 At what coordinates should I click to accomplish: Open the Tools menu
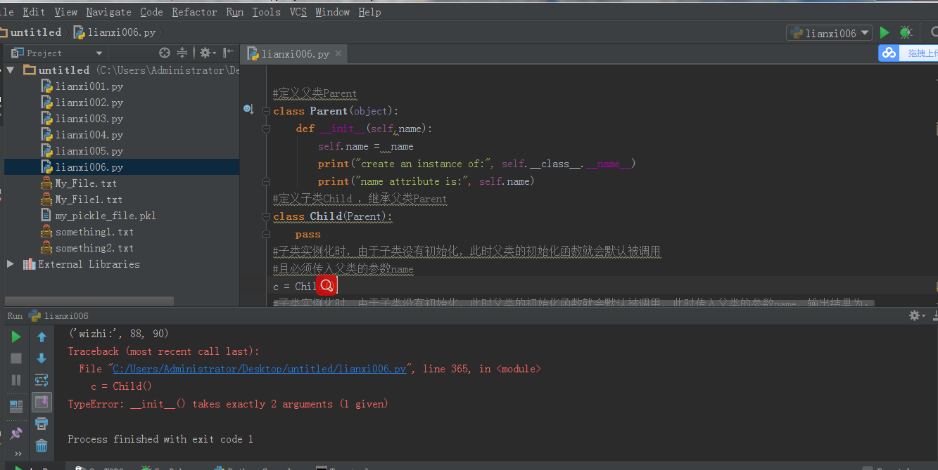coord(267,12)
